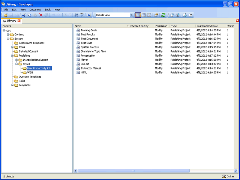Open the Details view dropdown
240x180 pixels.
131,15
